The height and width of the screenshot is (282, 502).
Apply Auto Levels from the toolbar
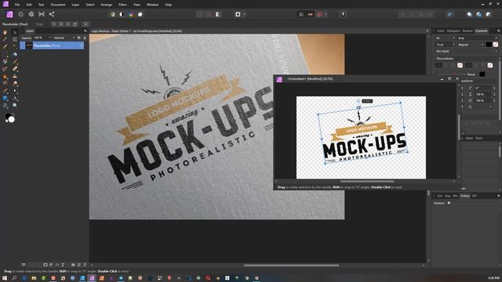[113, 14]
